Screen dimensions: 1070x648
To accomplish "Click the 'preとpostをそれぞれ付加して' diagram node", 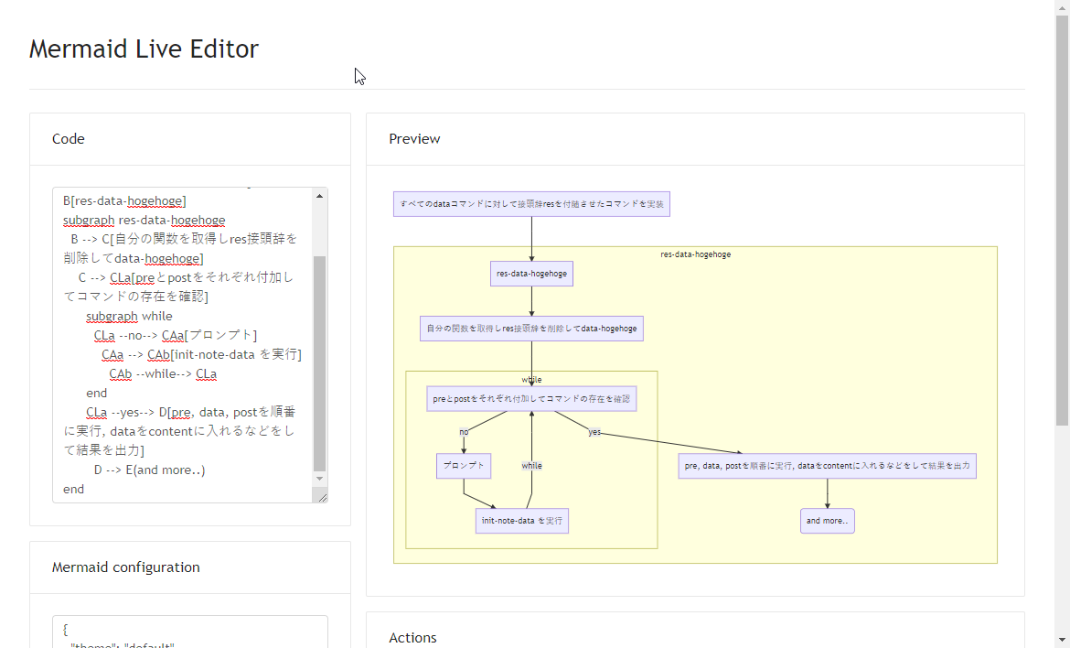I will point(531,399).
